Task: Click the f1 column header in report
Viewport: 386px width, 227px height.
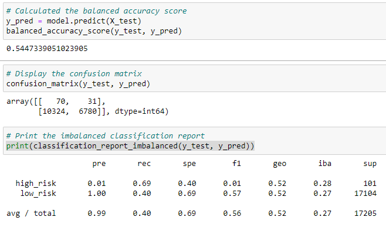Action: [236, 164]
